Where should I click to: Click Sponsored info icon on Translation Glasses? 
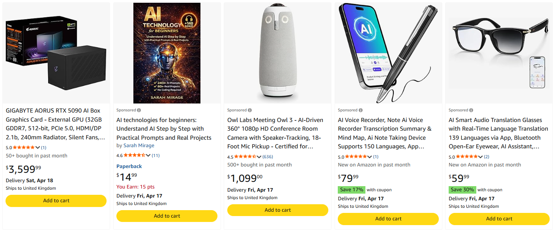click(471, 110)
